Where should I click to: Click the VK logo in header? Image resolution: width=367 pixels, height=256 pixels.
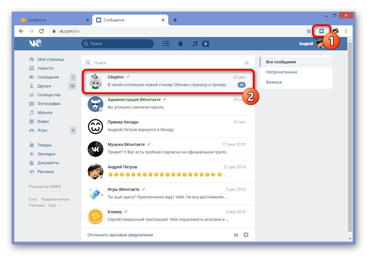click(35, 43)
